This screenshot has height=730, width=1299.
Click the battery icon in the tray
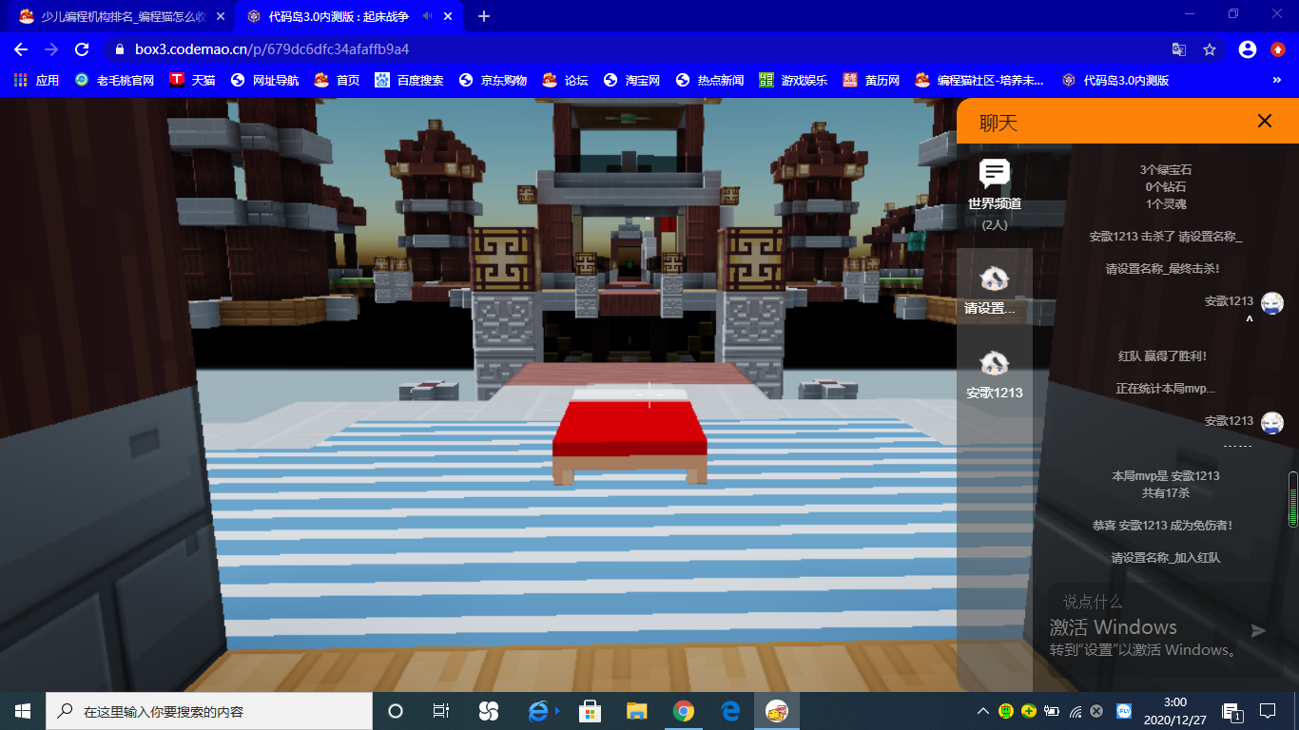1052,711
